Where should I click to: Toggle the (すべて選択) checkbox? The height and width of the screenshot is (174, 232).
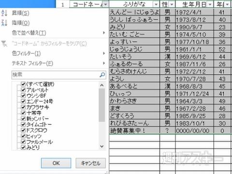pos(23,84)
